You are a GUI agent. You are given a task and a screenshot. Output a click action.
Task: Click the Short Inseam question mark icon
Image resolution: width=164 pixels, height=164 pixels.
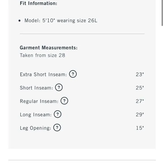tap(59, 87)
